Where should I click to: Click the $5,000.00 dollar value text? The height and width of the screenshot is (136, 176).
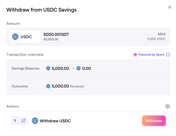[51, 39]
